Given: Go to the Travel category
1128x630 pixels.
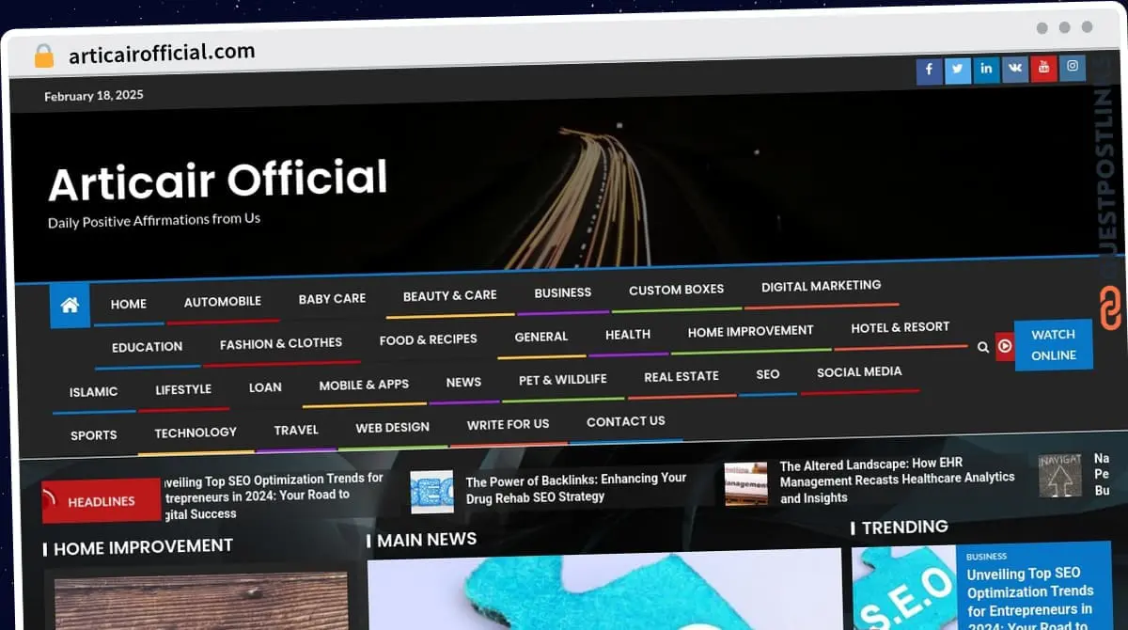Looking at the screenshot, I should click(x=296, y=430).
